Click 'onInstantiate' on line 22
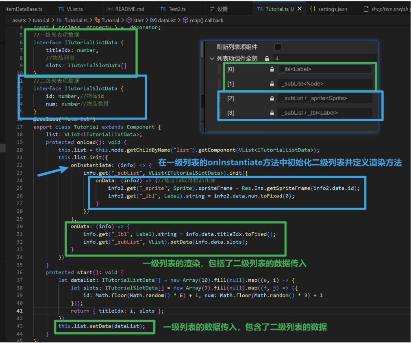 (91, 165)
